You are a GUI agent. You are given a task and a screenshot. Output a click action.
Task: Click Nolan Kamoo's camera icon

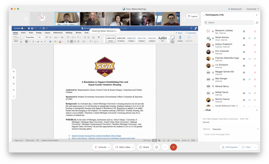pos(249,38)
